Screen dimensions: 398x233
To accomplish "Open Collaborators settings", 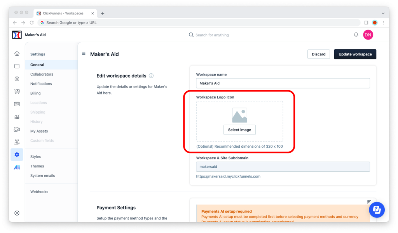I will point(42,74).
